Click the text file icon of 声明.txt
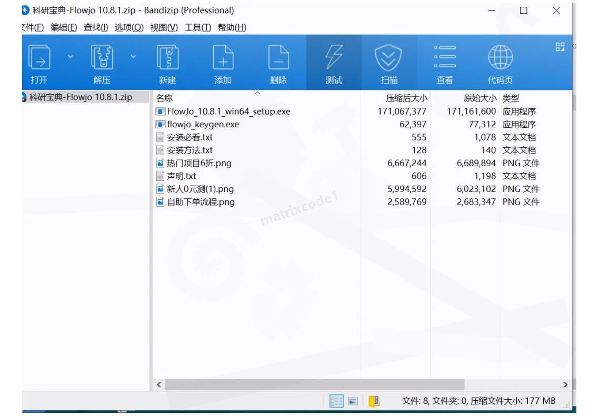This screenshot has width=599, height=416. (161, 176)
